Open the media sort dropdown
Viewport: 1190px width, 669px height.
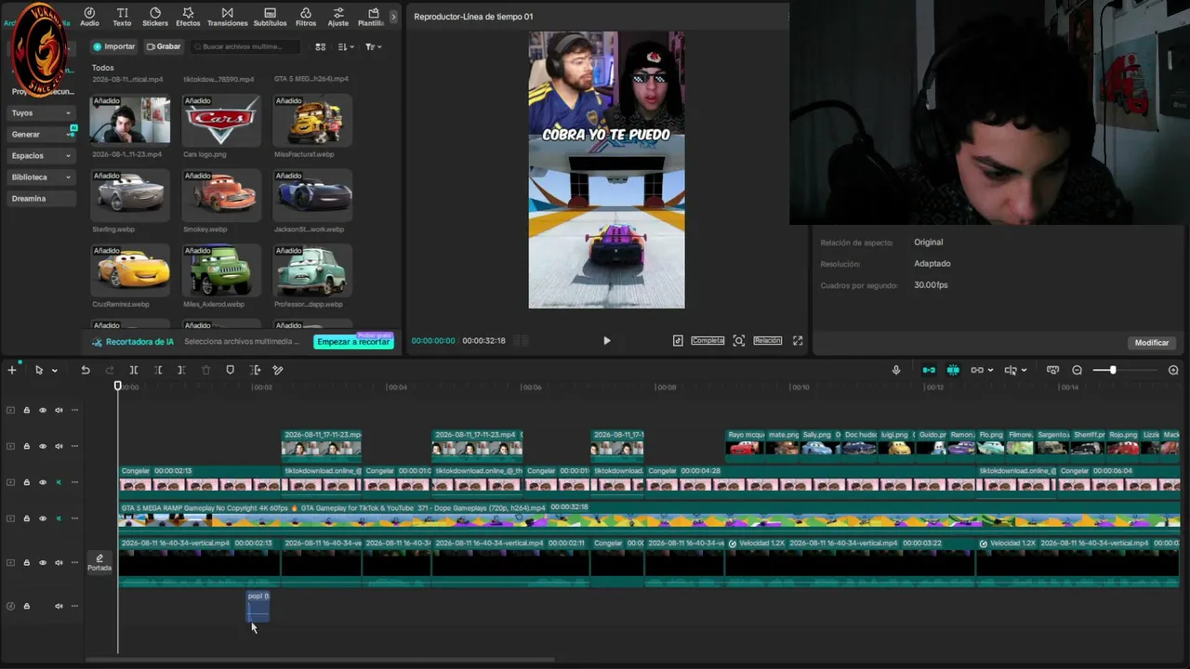(x=346, y=46)
